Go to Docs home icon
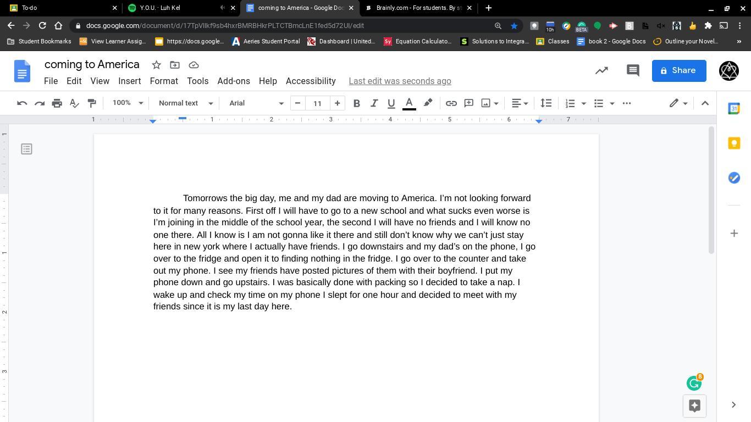 pos(22,71)
